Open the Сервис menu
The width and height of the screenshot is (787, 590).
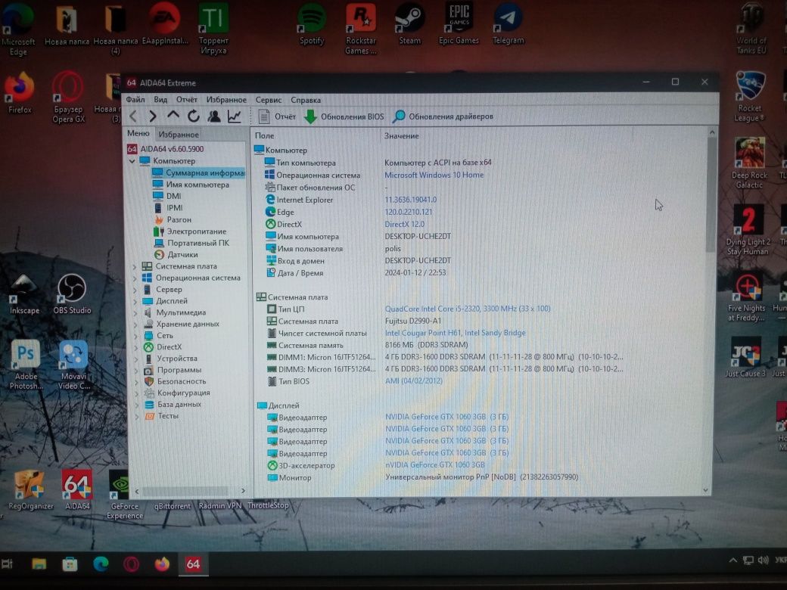click(269, 99)
